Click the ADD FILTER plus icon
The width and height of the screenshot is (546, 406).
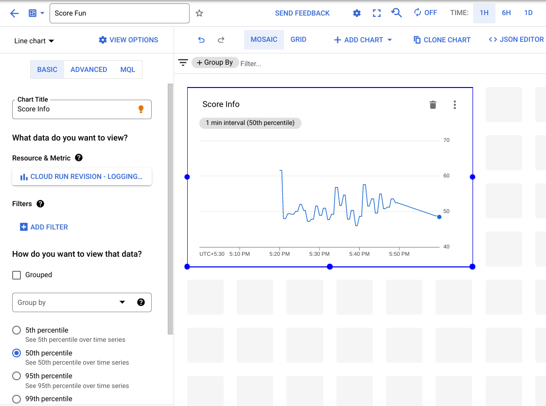point(24,227)
